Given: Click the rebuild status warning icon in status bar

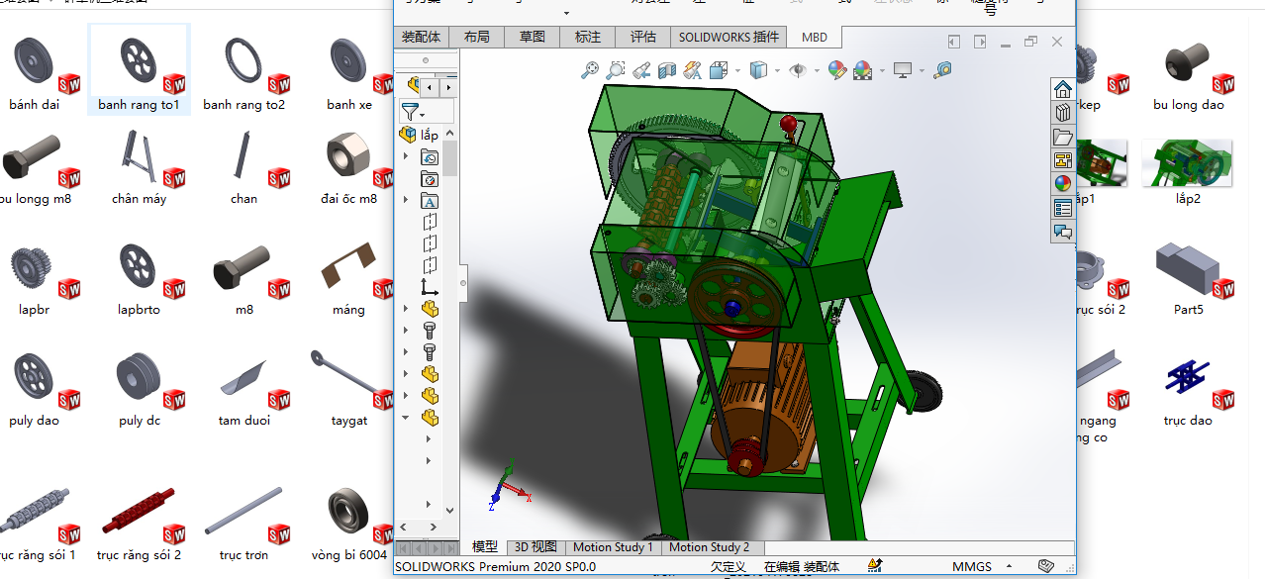Looking at the screenshot, I should (875, 566).
